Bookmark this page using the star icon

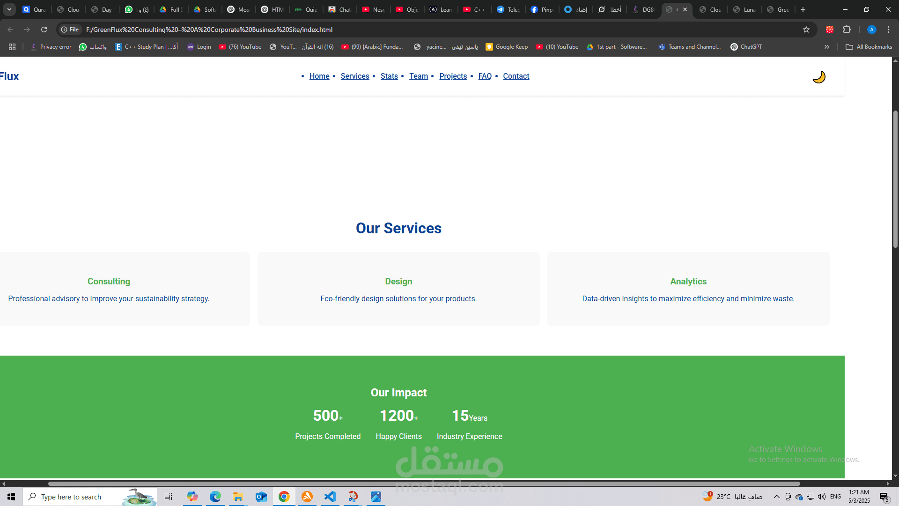point(807,29)
